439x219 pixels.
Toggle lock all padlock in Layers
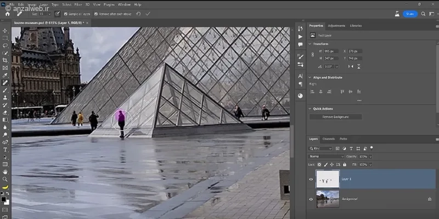[x=345, y=165]
